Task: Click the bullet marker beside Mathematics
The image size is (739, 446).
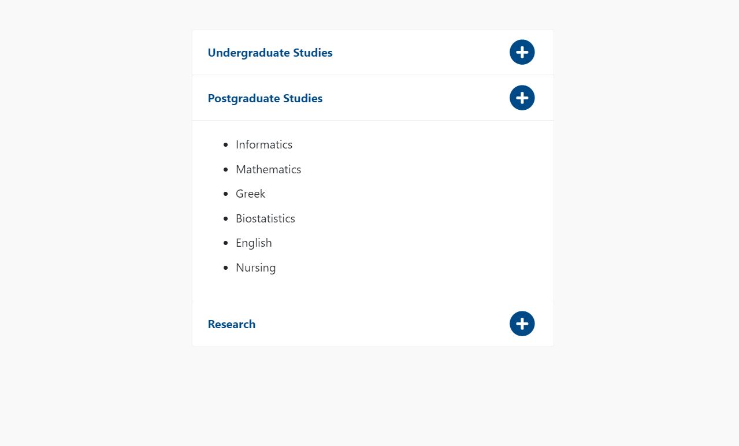Action: (225, 170)
